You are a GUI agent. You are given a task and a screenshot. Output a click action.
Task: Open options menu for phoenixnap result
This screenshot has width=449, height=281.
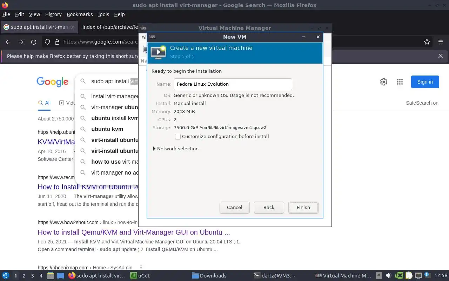141,267
